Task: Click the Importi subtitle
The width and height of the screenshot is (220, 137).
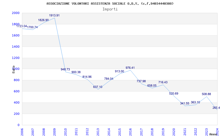Action: pos(110,9)
